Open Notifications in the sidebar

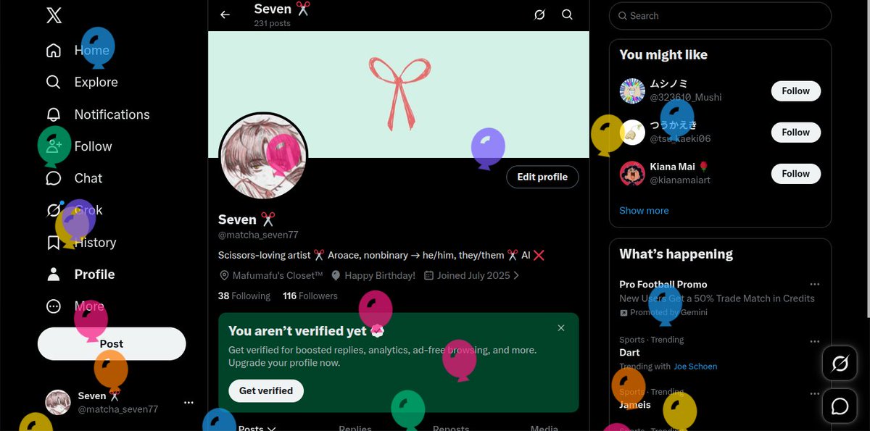pyautogui.click(x=98, y=114)
